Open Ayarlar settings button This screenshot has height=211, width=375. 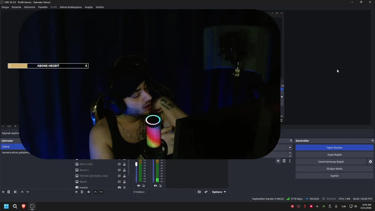click(x=334, y=176)
